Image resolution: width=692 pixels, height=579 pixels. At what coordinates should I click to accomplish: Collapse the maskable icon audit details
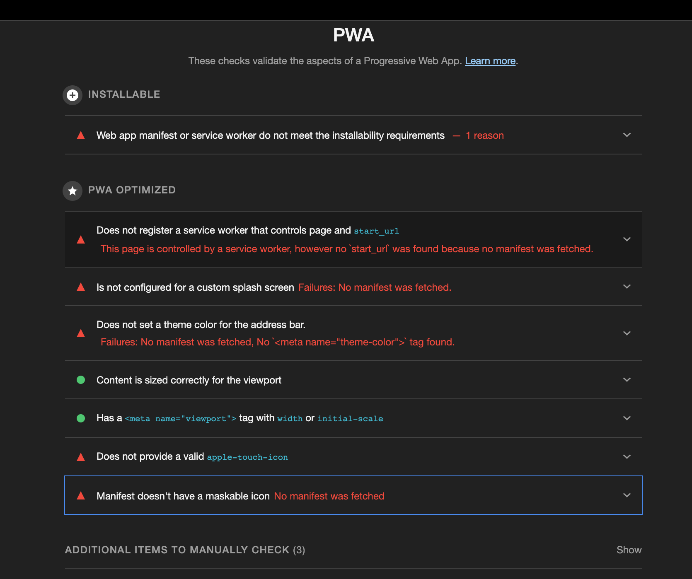[x=627, y=495]
